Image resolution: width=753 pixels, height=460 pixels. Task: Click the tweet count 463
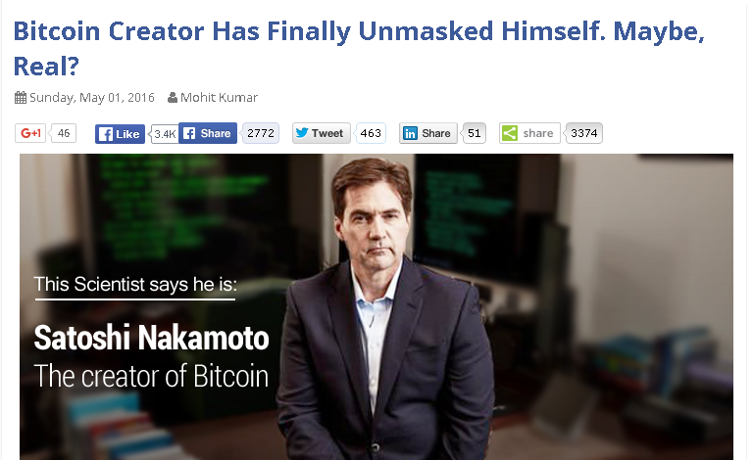pyautogui.click(x=371, y=133)
